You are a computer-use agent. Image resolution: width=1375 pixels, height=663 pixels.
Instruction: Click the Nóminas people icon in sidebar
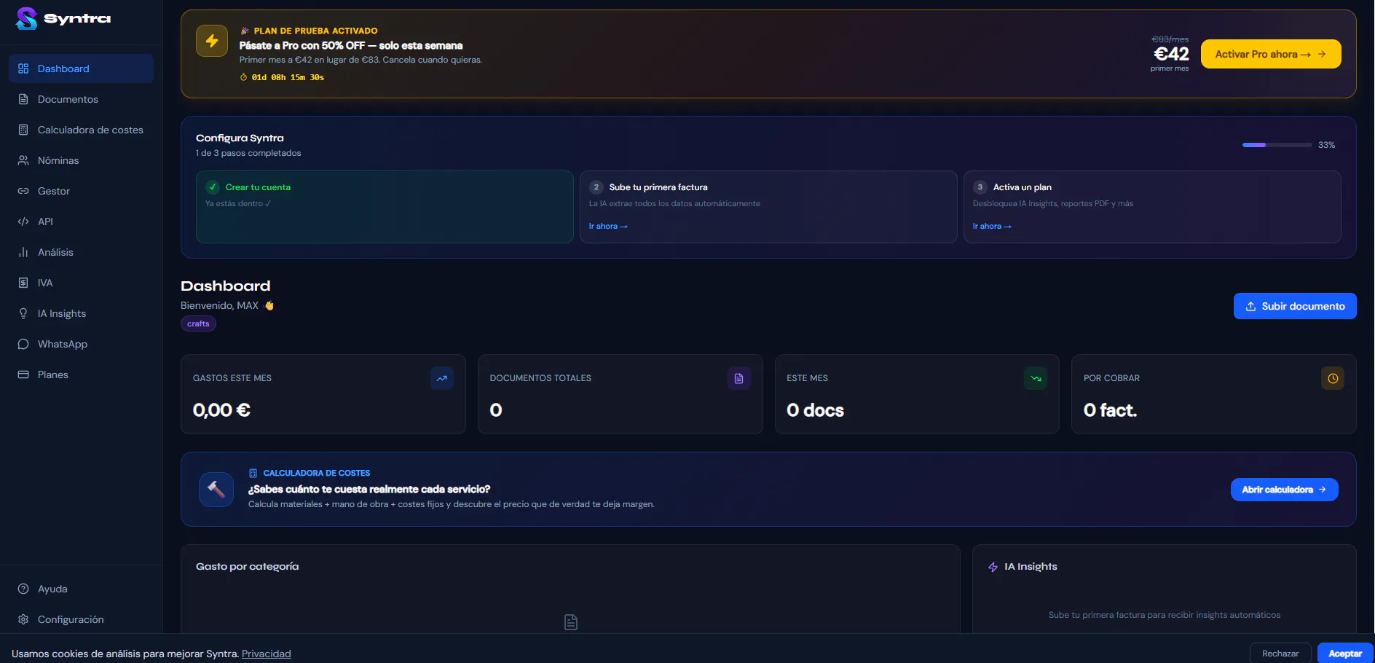[x=23, y=160]
